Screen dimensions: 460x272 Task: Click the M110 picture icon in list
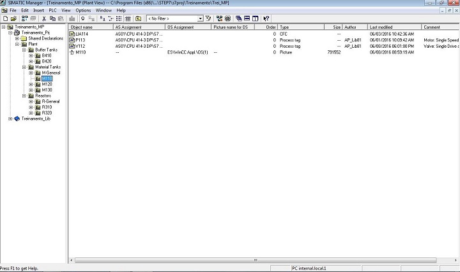click(72, 52)
